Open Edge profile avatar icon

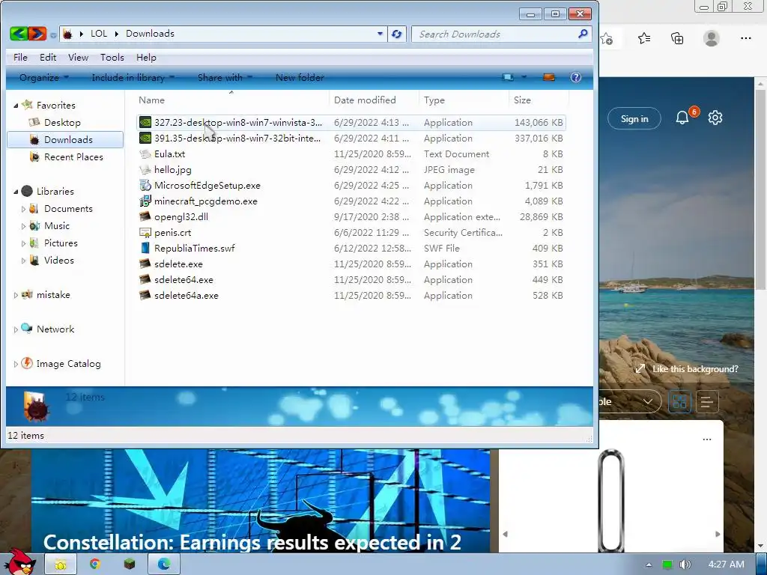point(712,38)
